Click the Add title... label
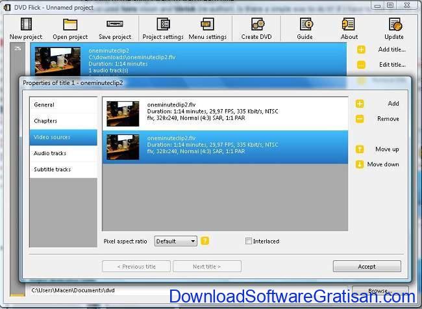Viewport: 422px width, 309px height. [391, 49]
